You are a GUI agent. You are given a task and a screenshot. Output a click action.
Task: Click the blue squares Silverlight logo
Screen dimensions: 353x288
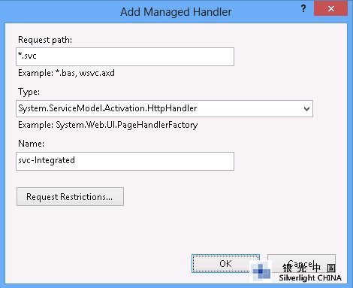click(x=261, y=271)
